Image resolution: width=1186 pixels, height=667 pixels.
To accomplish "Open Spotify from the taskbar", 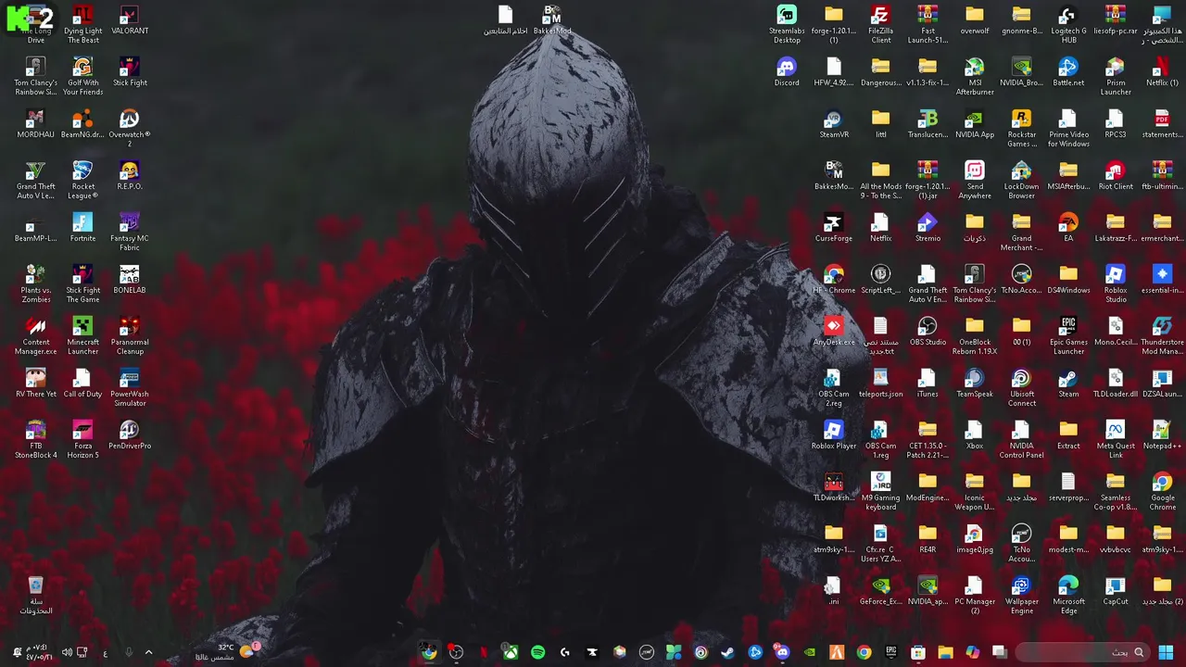I will pyautogui.click(x=537, y=652).
